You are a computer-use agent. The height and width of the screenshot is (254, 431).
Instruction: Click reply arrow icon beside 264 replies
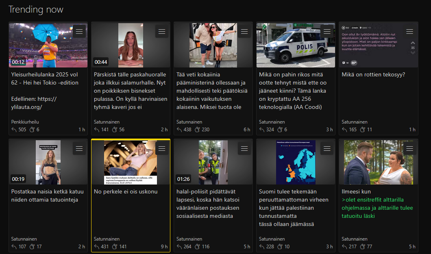pyautogui.click(x=179, y=247)
